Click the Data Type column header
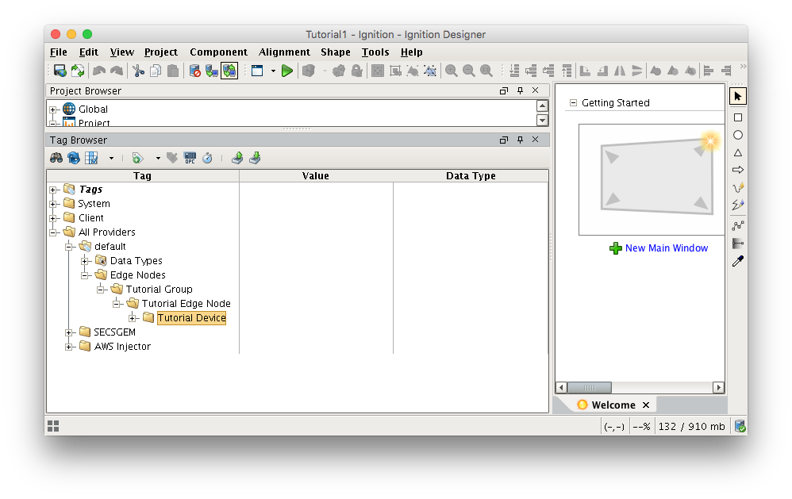The height and width of the screenshot is (499, 792). pyautogui.click(x=471, y=176)
